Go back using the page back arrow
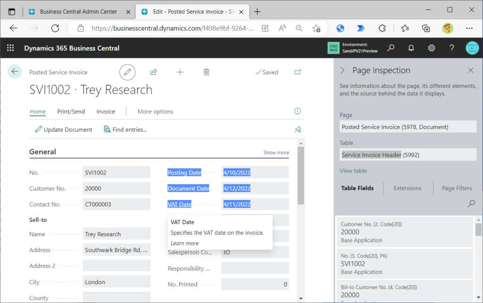 click(x=15, y=72)
